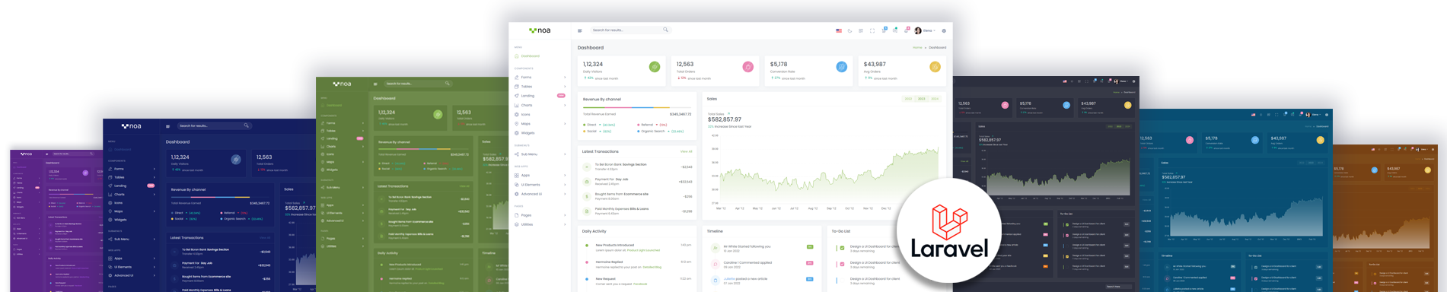Open Forms in the navy dashboard sidebar

pos(132,169)
